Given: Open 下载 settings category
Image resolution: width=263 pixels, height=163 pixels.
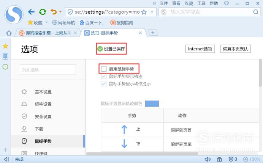Looking at the screenshot, I should click(39, 129).
